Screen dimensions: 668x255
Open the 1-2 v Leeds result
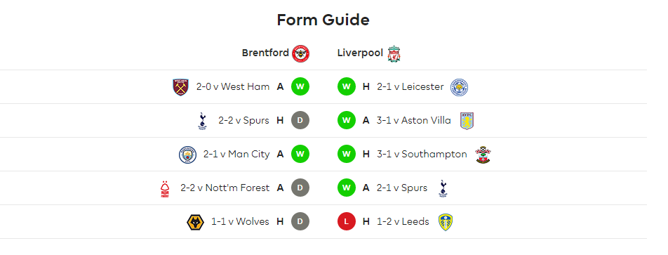pos(403,221)
